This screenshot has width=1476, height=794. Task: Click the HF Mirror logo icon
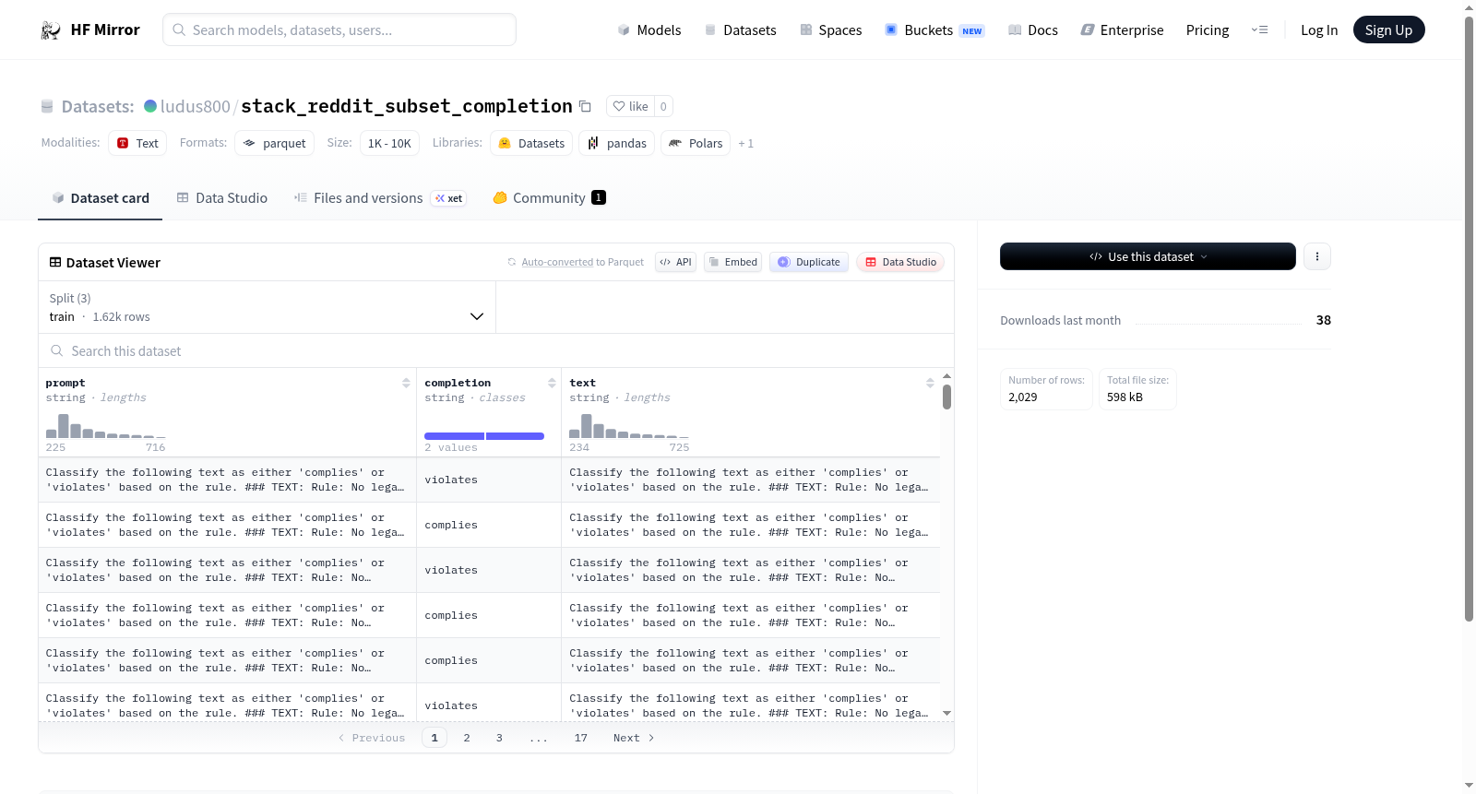51,30
